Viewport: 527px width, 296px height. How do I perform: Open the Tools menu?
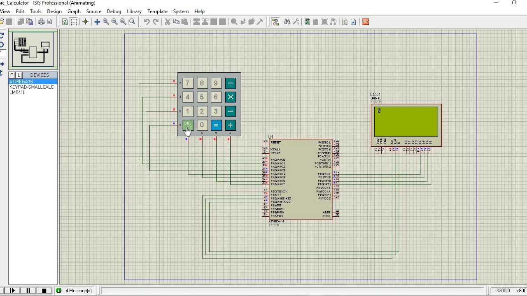[x=35, y=12]
